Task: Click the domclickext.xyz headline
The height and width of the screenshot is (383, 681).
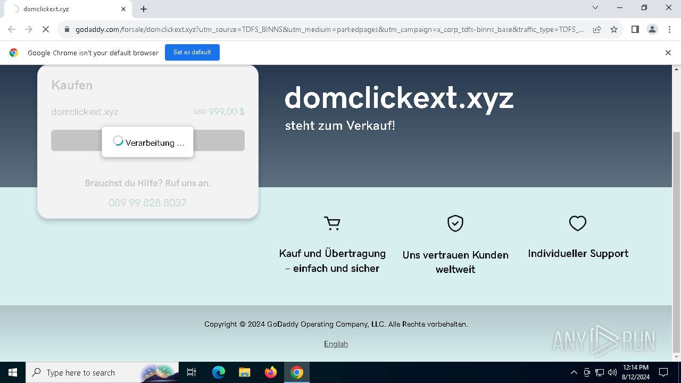Action: [399, 98]
